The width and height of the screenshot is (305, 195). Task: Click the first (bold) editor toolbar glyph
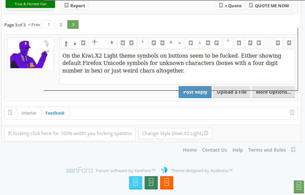click(66, 44)
